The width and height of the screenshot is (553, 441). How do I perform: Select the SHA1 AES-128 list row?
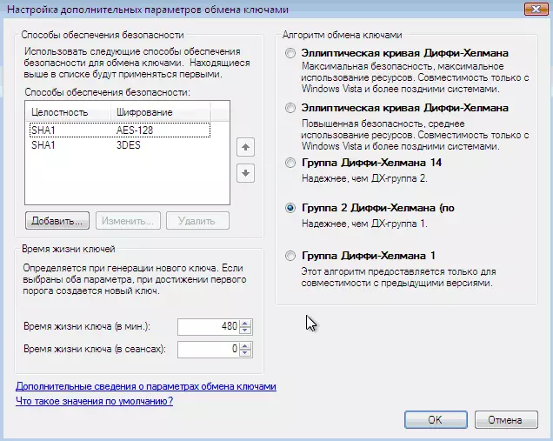(x=118, y=130)
